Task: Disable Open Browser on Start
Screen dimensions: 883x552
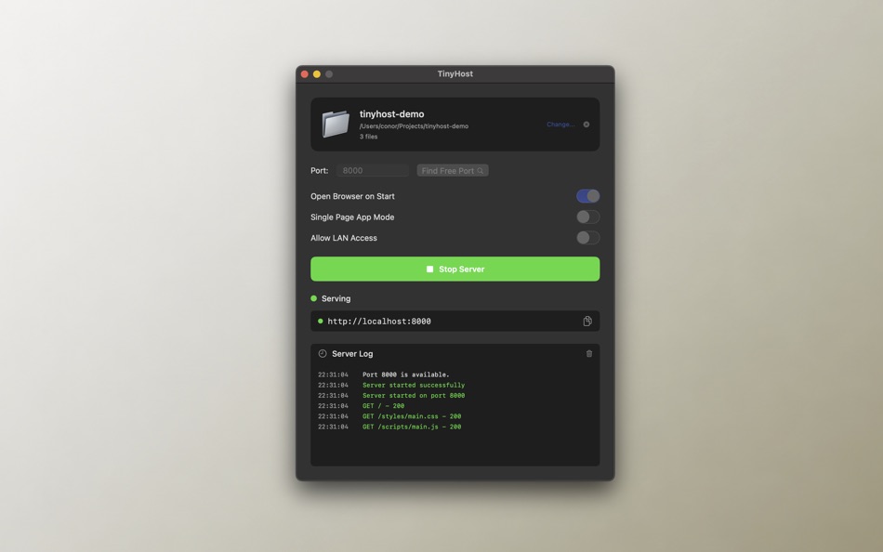Action: (587, 195)
